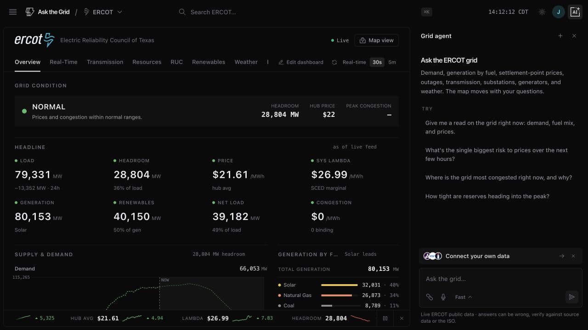Open the Weather tab
The height and width of the screenshot is (330, 588).
(246, 62)
